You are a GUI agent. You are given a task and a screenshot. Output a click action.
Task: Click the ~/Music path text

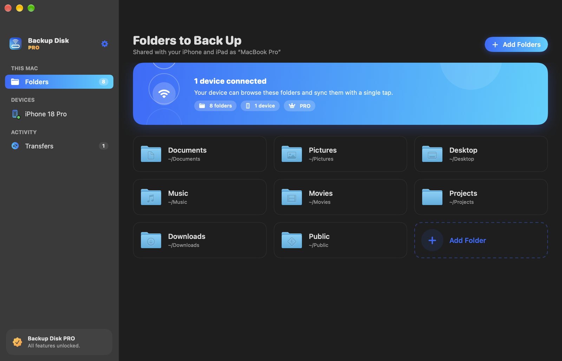click(x=177, y=202)
